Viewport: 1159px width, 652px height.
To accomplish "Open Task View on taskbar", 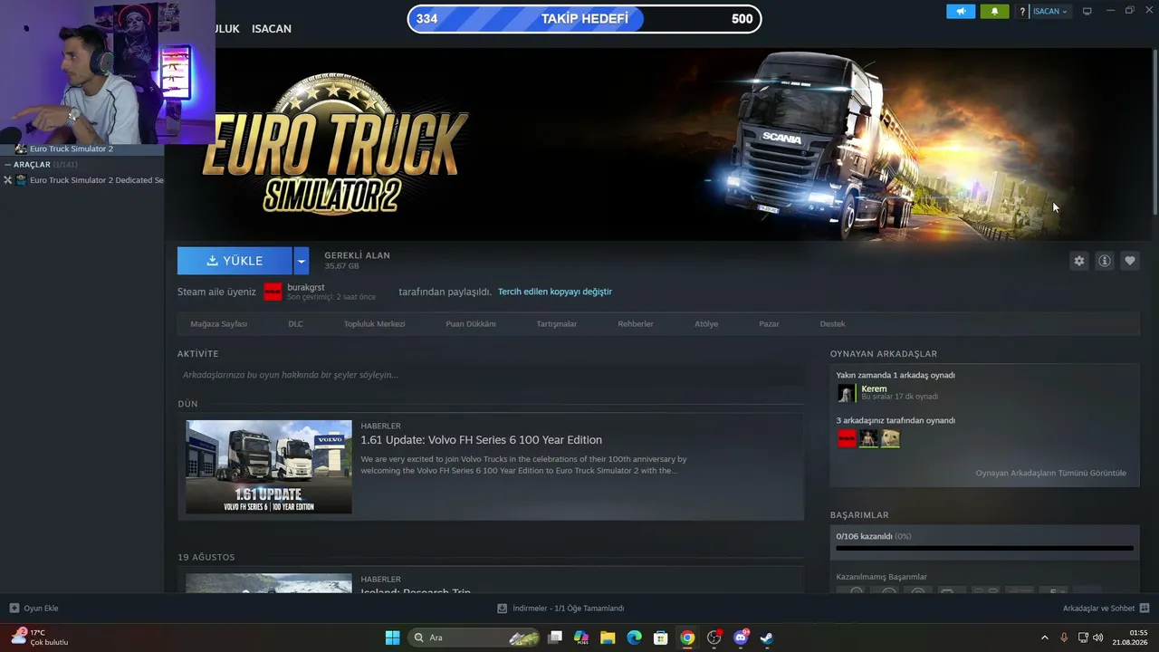I will [555, 638].
